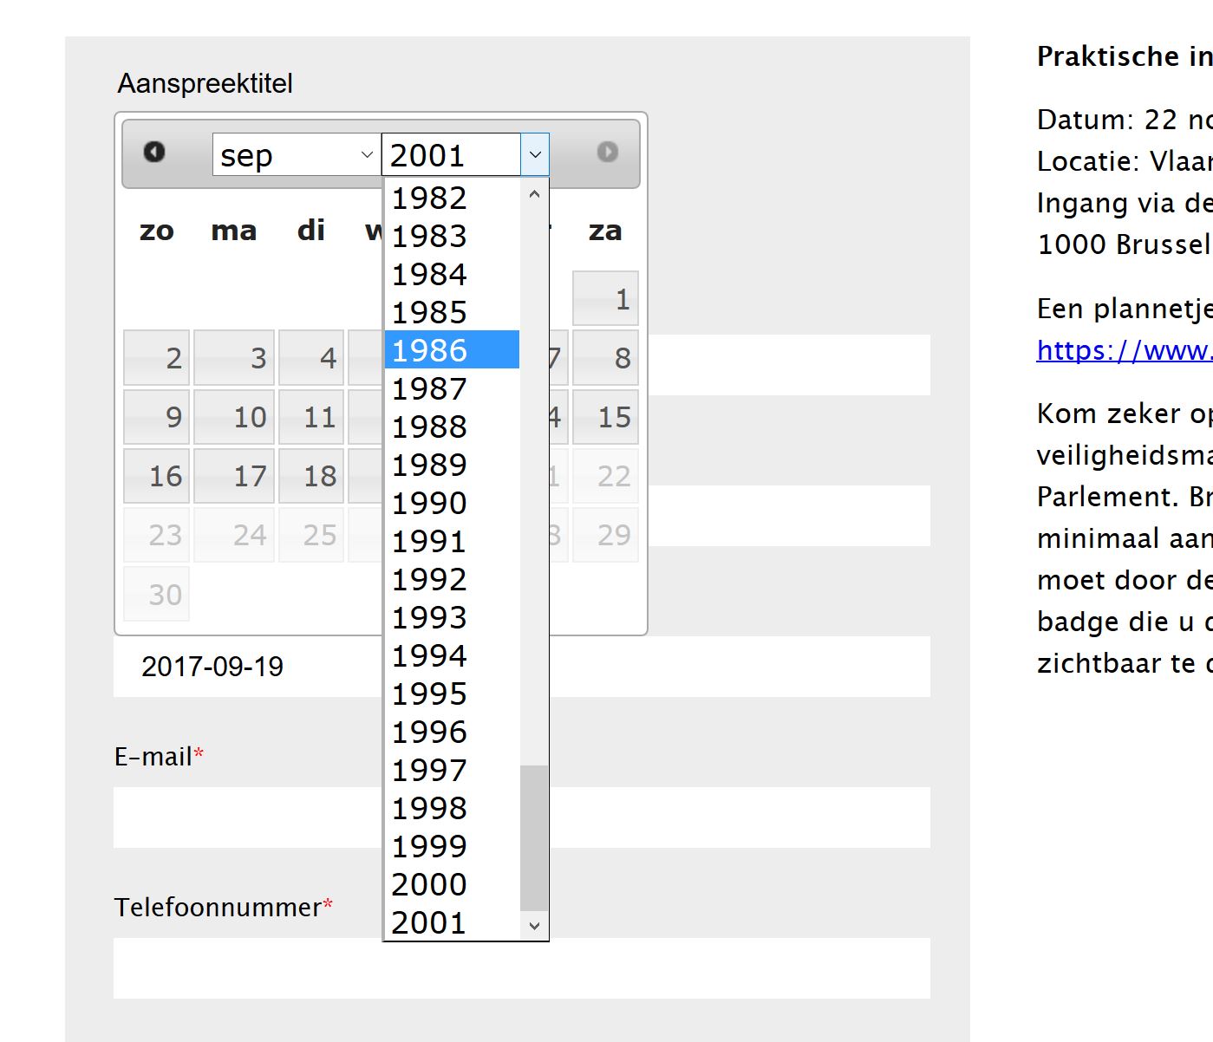Select year 1995 from the list

pyautogui.click(x=452, y=693)
